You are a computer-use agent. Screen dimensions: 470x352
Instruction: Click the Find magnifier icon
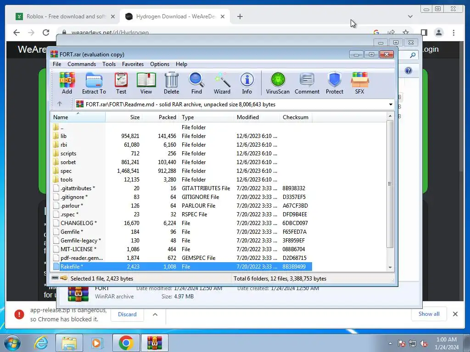(196, 83)
